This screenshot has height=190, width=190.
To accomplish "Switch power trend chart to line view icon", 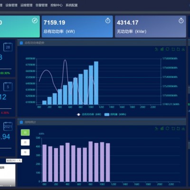I will pos(156,49).
